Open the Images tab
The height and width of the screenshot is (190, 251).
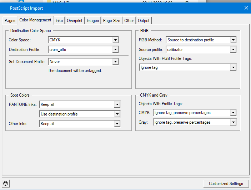tap(93, 21)
